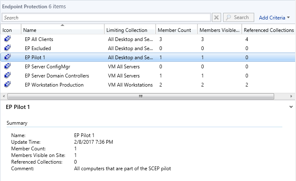Sort by the Name column header
296x181 pixels.
tap(62, 30)
